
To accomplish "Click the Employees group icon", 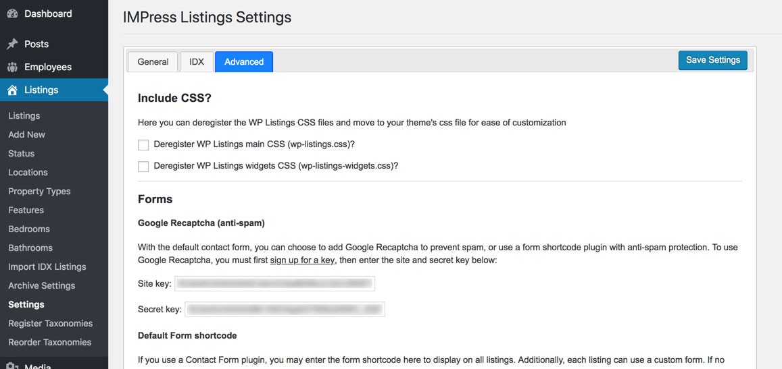I will (x=12, y=67).
